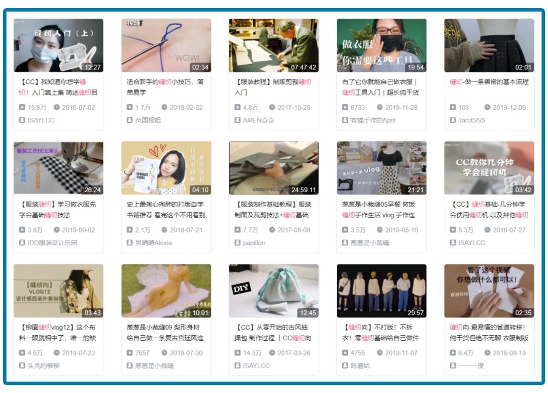Open the 29:57 group outfit video thumbnail
This screenshot has height=393, width=548.
(x=381, y=291)
